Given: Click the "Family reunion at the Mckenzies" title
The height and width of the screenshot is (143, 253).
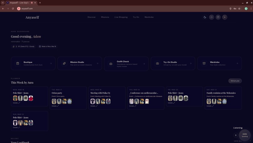Looking at the screenshot, I should click(221, 93).
